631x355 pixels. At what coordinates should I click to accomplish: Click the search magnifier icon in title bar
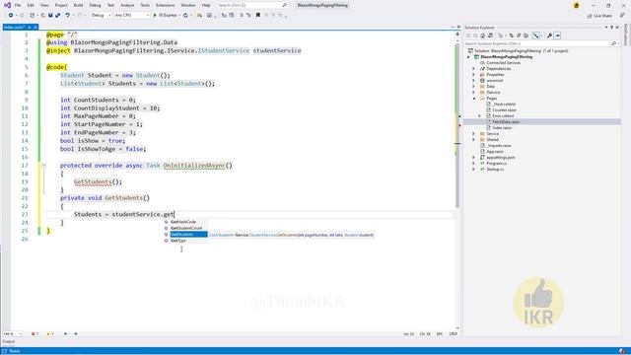(285, 5)
